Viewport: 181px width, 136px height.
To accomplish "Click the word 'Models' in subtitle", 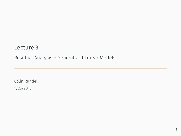I will [x=108, y=58].
